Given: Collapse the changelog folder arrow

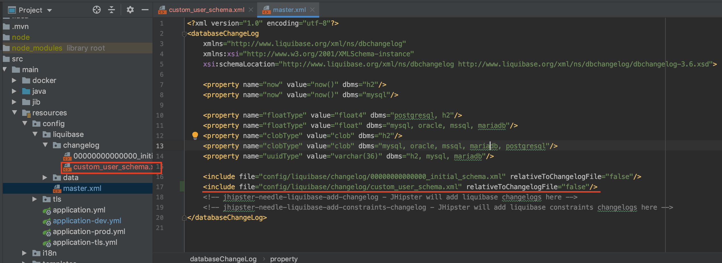Looking at the screenshot, I should click(x=45, y=145).
